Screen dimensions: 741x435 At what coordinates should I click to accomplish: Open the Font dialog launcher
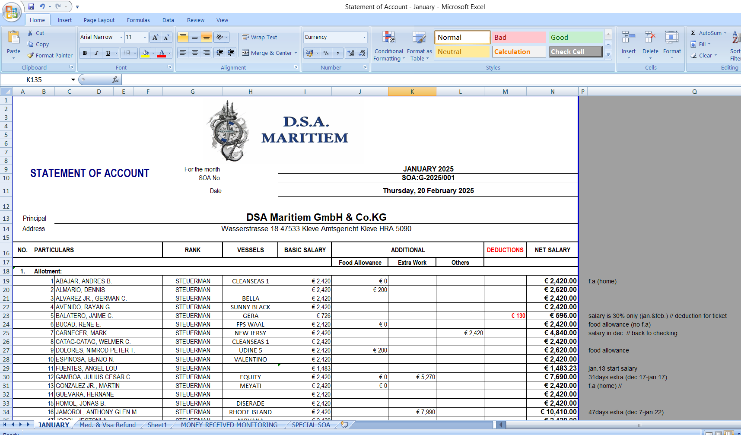(x=169, y=67)
